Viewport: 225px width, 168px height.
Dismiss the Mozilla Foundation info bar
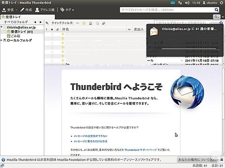tap(222, 159)
